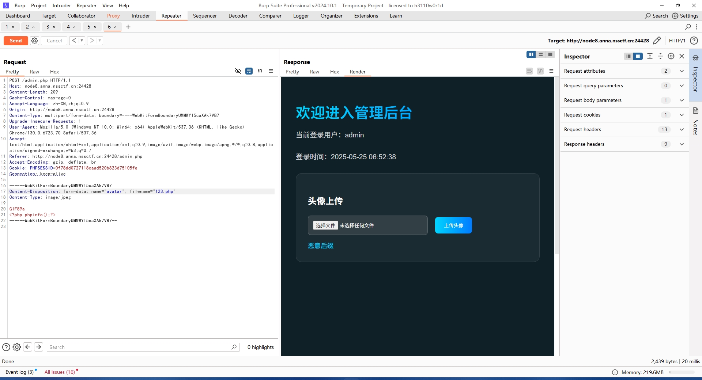The image size is (702, 380).
Task: Open Request panel hamburger menu
Action: [x=271, y=71]
